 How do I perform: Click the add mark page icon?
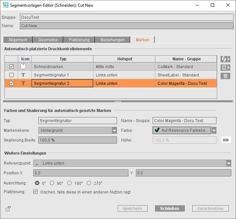tap(224, 67)
